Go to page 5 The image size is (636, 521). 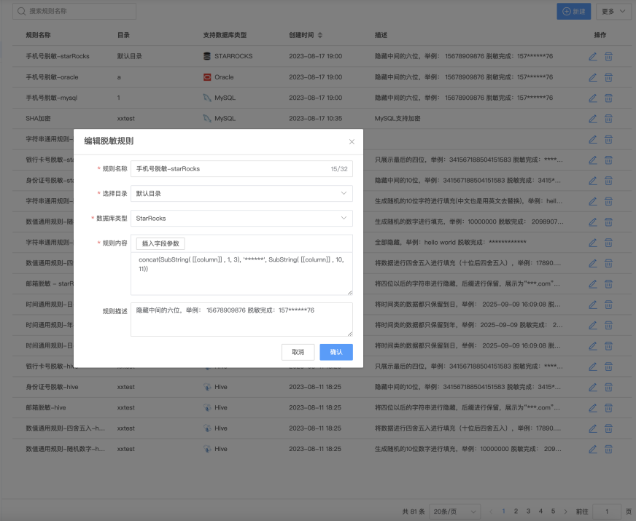(x=553, y=512)
